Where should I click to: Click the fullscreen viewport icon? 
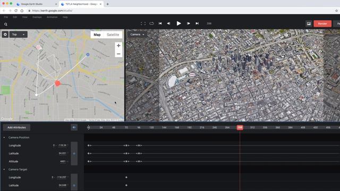tap(143, 23)
